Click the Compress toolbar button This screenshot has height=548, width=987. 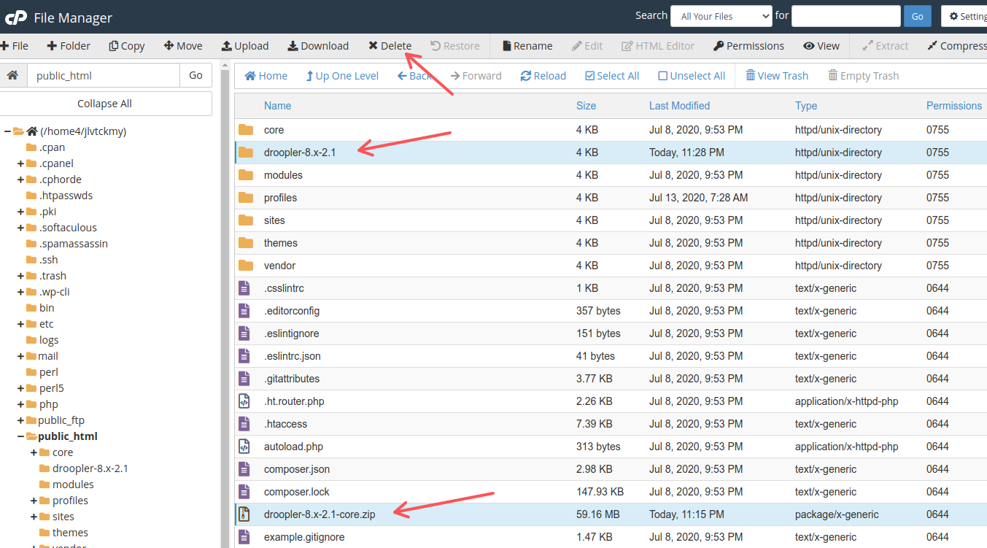(x=957, y=46)
